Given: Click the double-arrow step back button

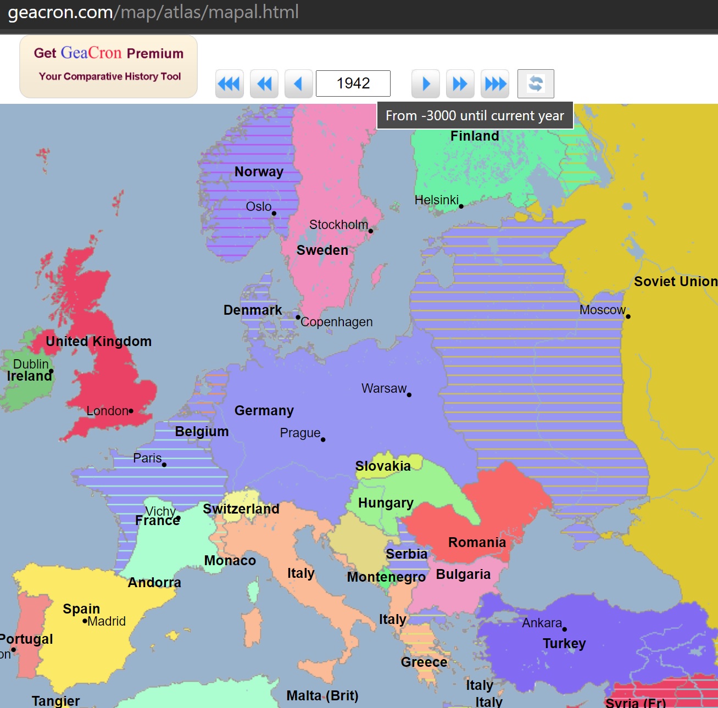Looking at the screenshot, I should 264,83.
